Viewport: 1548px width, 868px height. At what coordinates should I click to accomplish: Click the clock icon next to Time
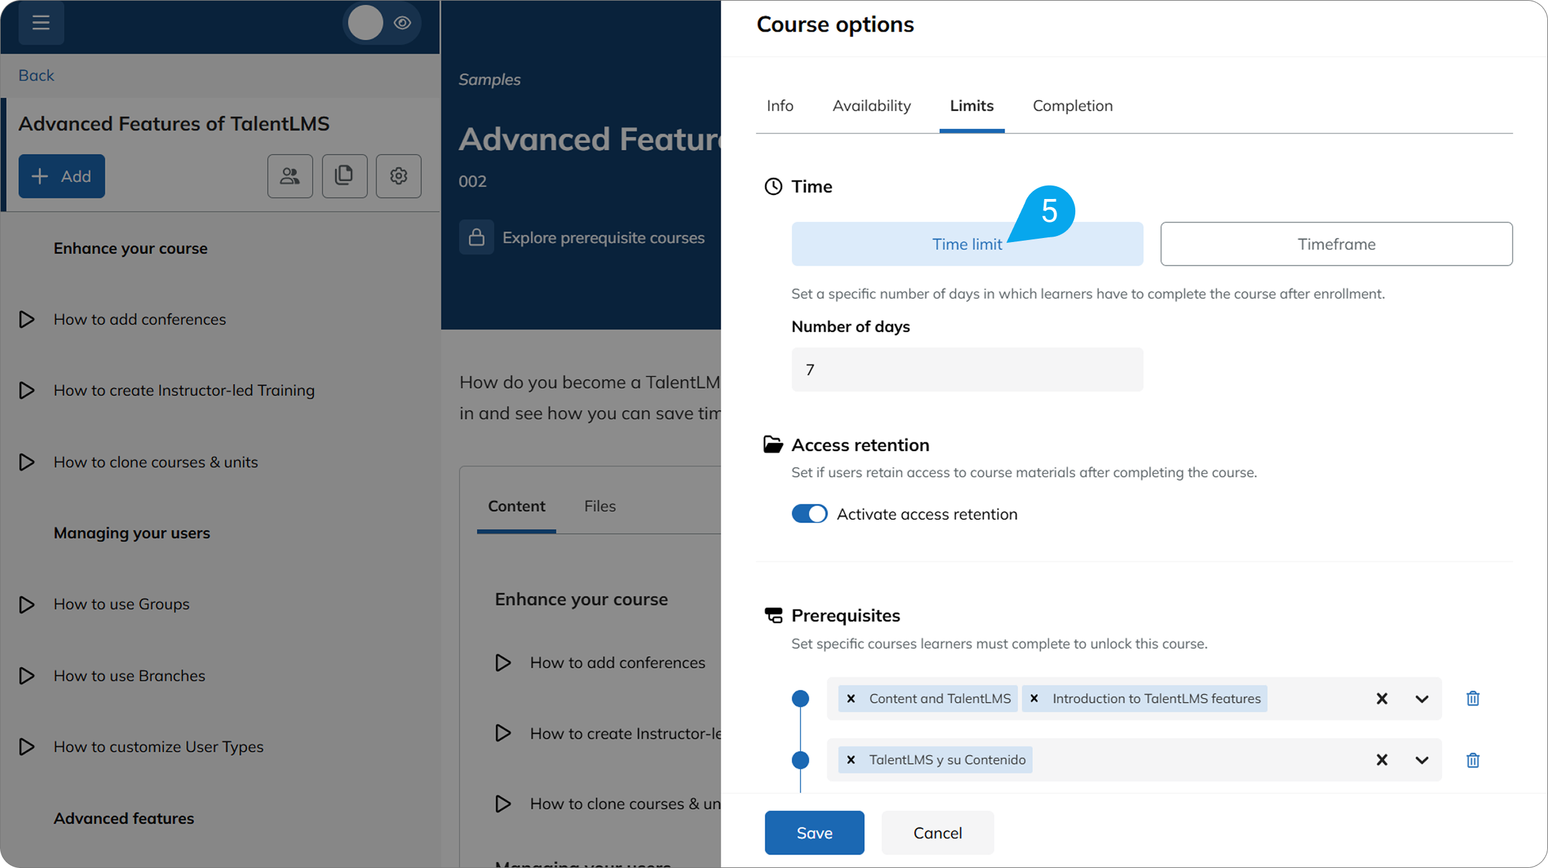pyautogui.click(x=773, y=186)
